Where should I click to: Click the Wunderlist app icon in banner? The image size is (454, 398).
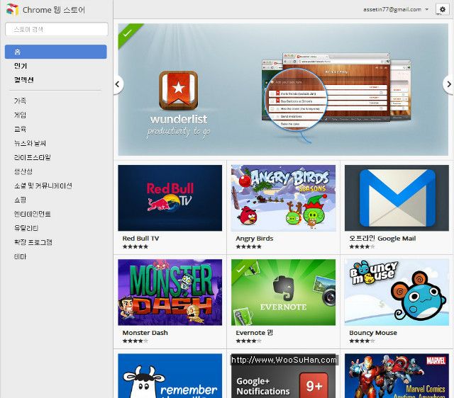[178, 91]
